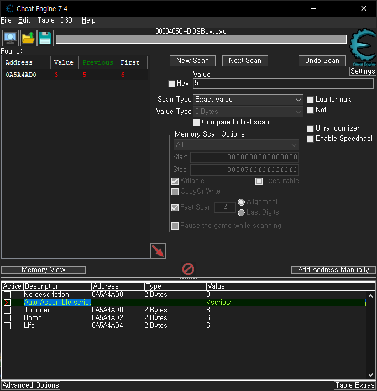This screenshot has width=377, height=391.
Task: Click the Cheat Engine title bar icon
Action: (x=9, y=8)
